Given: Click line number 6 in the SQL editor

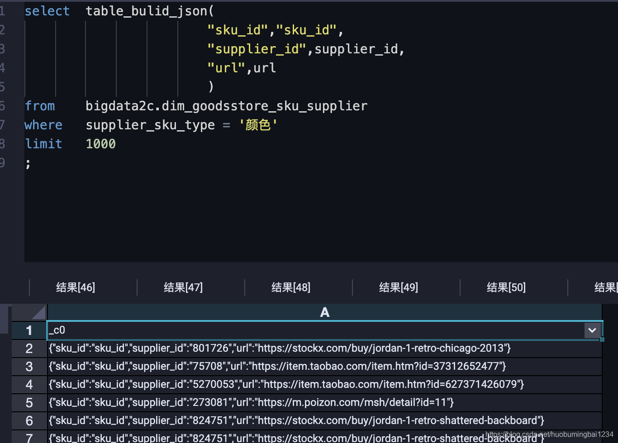Looking at the screenshot, I should coord(3,105).
